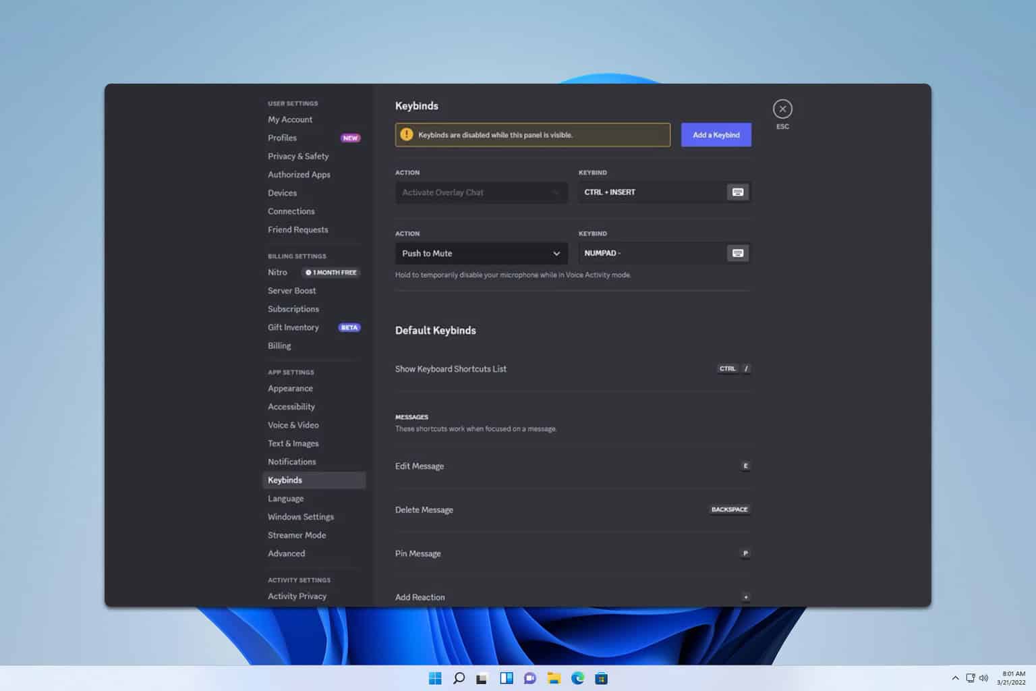Click the volume icon in system tray
Image resolution: width=1036 pixels, height=691 pixels.
(x=983, y=678)
